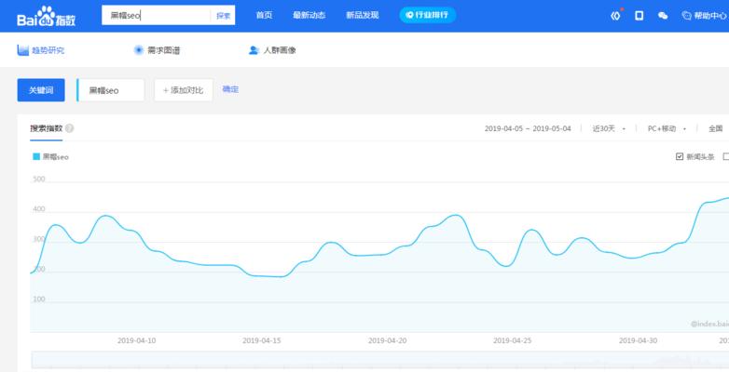Image resolution: width=729 pixels, height=372 pixels.
Task: Click the 2019-04-30 date label on the axis
Action: pos(638,340)
